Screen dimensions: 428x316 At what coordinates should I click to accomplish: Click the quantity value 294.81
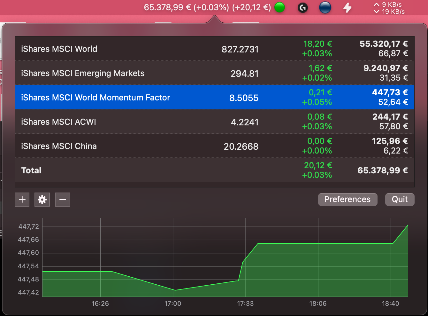pos(244,74)
